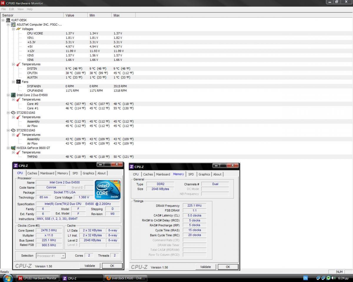Click the CAS# Latency value 5.0 clocks

tap(194, 215)
